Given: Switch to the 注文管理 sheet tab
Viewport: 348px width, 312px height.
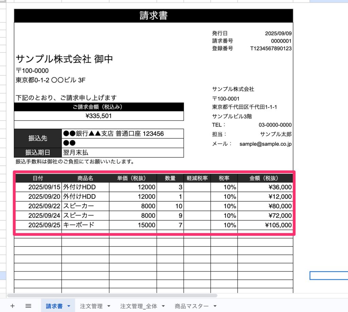Looking at the screenshot, I should pyautogui.click(x=91, y=306).
